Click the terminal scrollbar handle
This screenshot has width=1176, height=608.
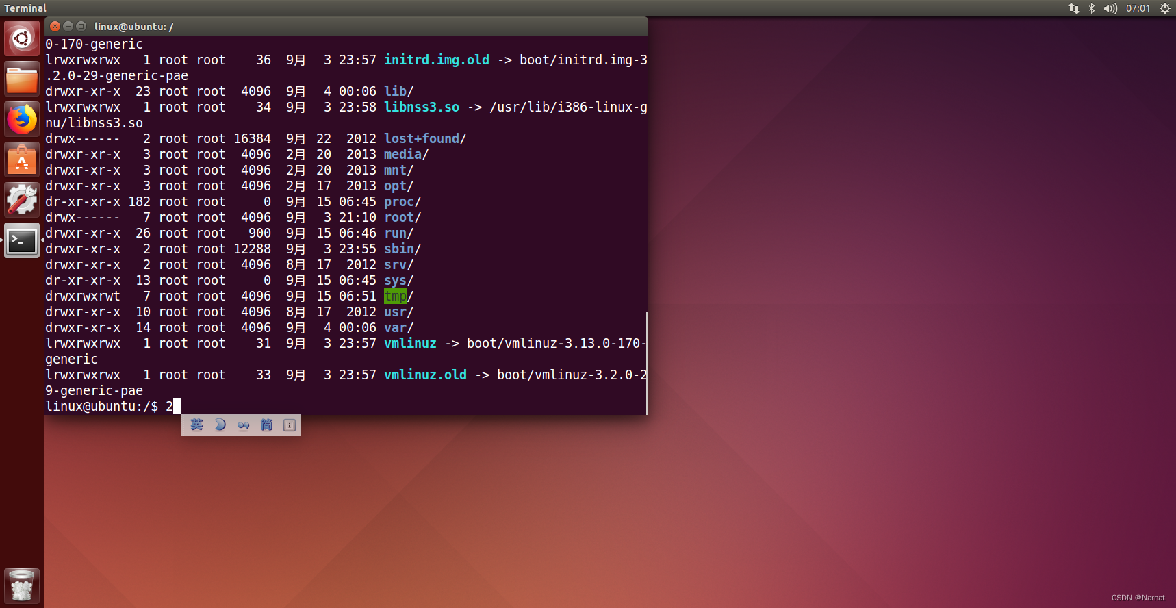(647, 363)
